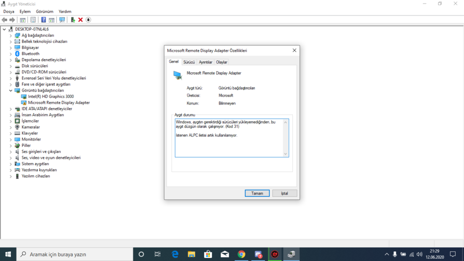Viewport: 464px width, 261px height.
Task: Click the Microsoft Remote Display Adapter warning icon
Action: (x=24, y=102)
